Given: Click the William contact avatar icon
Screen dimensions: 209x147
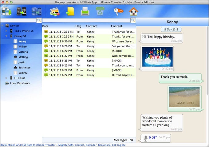Looking at the screenshot, I should pyautogui.click(x=15, y=47).
